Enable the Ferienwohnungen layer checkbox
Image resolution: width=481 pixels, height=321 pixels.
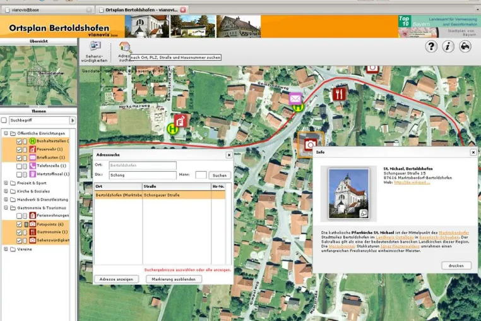[x=19, y=216]
